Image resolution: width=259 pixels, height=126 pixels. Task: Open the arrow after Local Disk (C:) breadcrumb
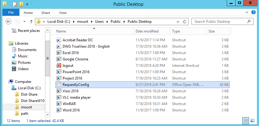click(x=73, y=22)
